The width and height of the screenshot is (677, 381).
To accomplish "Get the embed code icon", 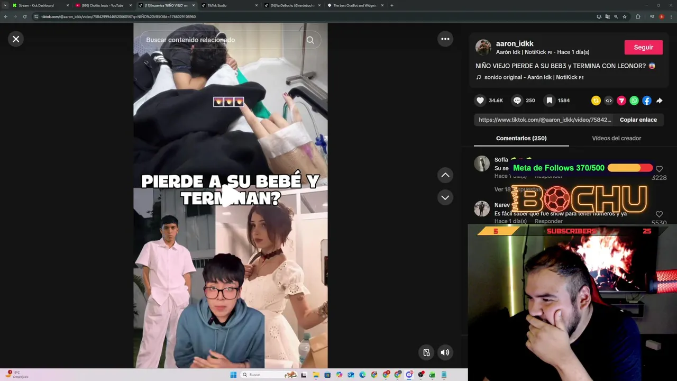I will [x=609, y=101].
